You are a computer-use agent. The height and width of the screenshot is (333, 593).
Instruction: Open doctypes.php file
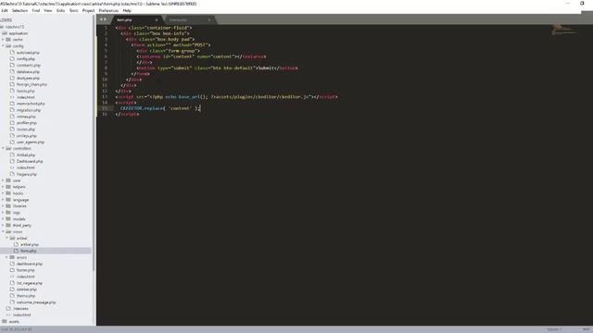click(28, 78)
